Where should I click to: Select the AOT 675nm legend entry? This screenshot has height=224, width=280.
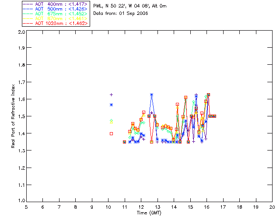(x=55, y=14)
